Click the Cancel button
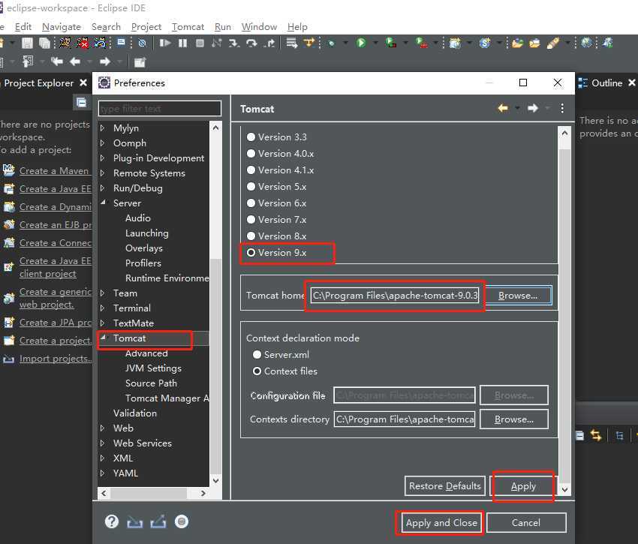638x544 pixels. [526, 523]
